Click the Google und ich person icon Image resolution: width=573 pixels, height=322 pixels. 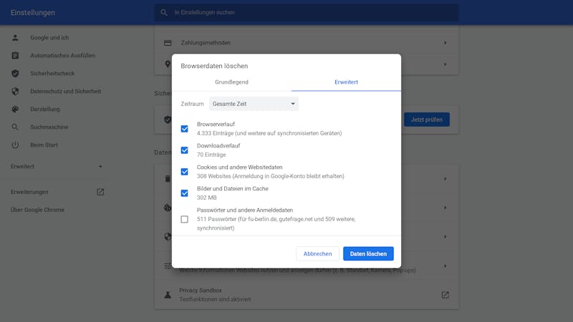(15, 37)
